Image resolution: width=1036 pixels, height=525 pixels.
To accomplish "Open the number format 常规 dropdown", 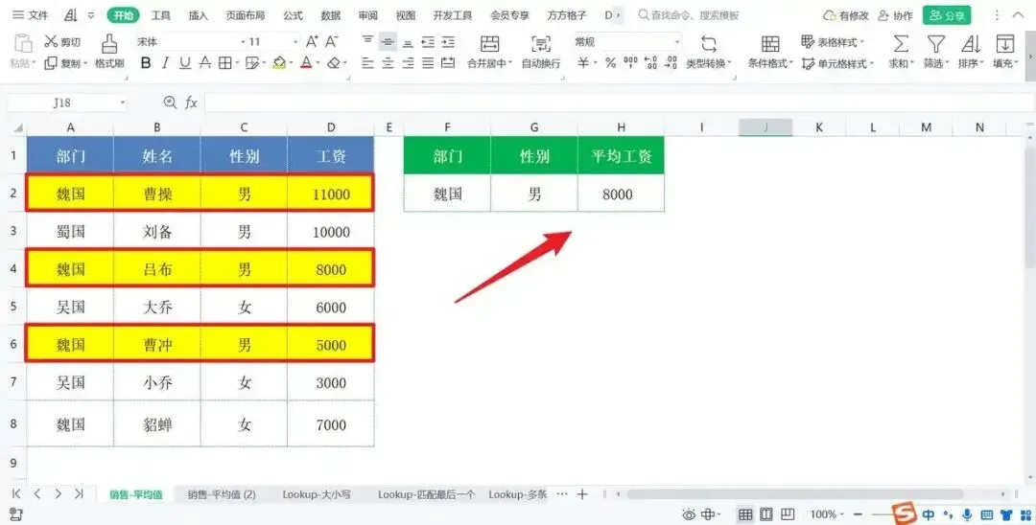I will 677,41.
